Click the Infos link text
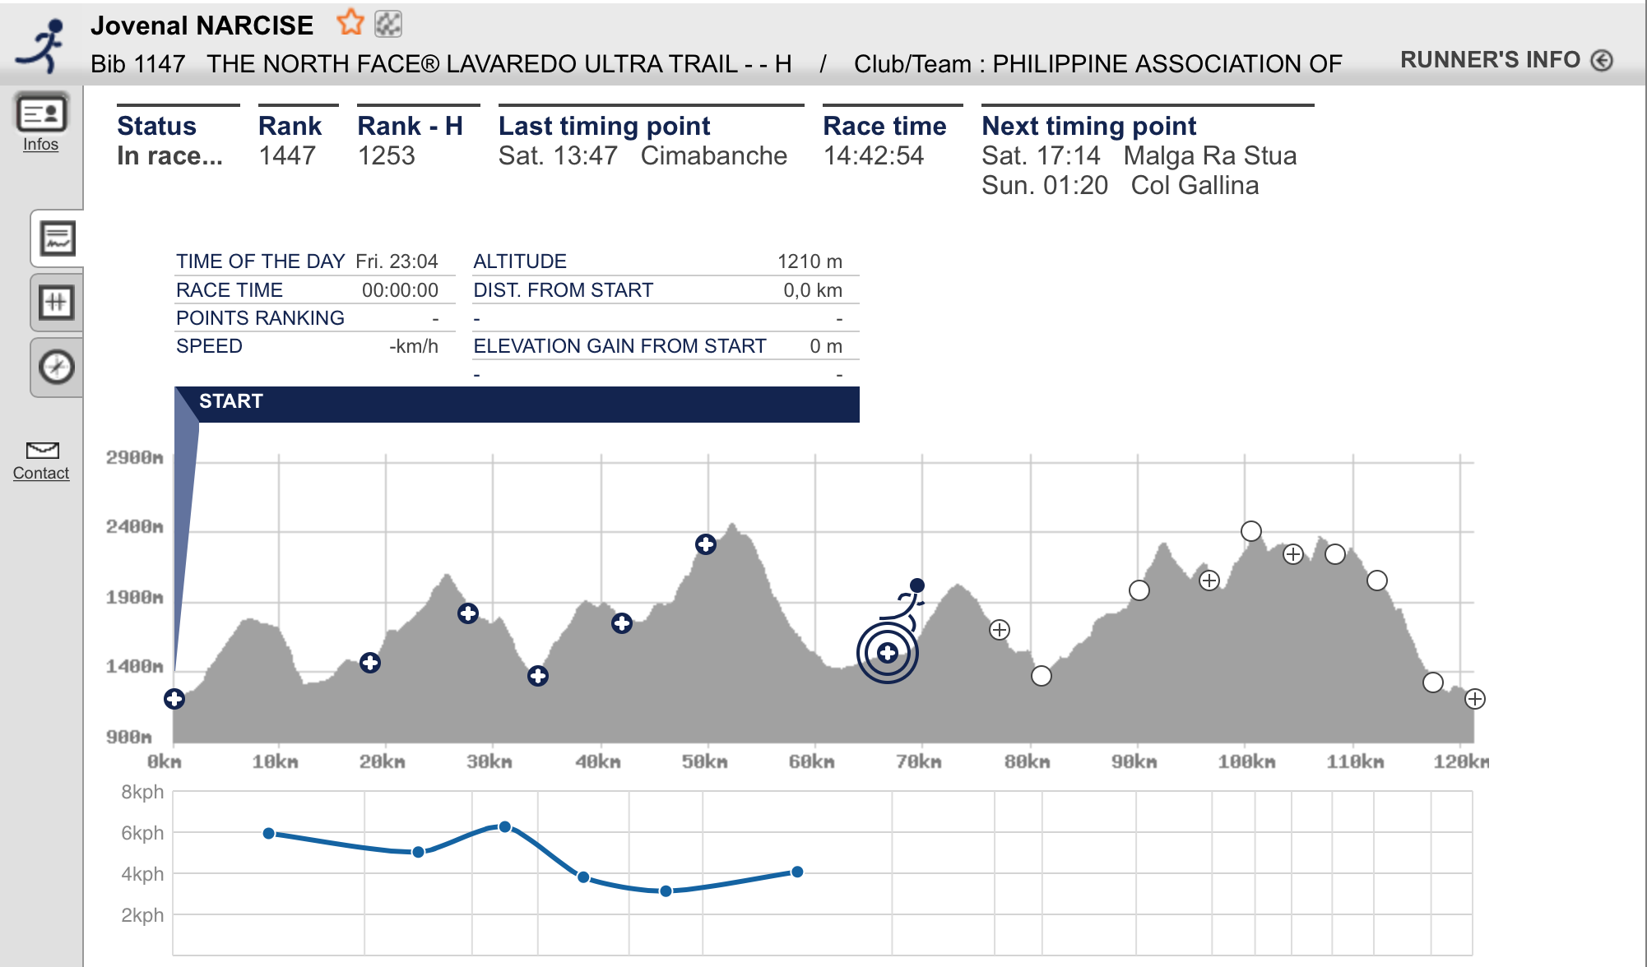The width and height of the screenshot is (1647, 967). pyautogui.click(x=40, y=144)
